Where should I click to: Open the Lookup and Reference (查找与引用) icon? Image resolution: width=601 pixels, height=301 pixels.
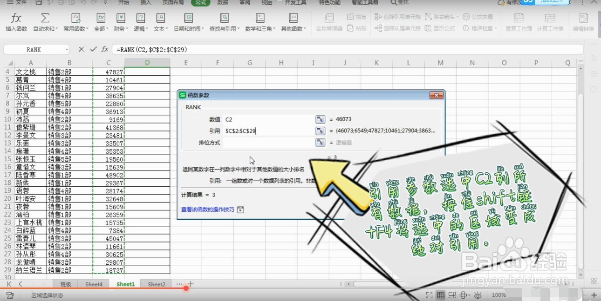224,18
